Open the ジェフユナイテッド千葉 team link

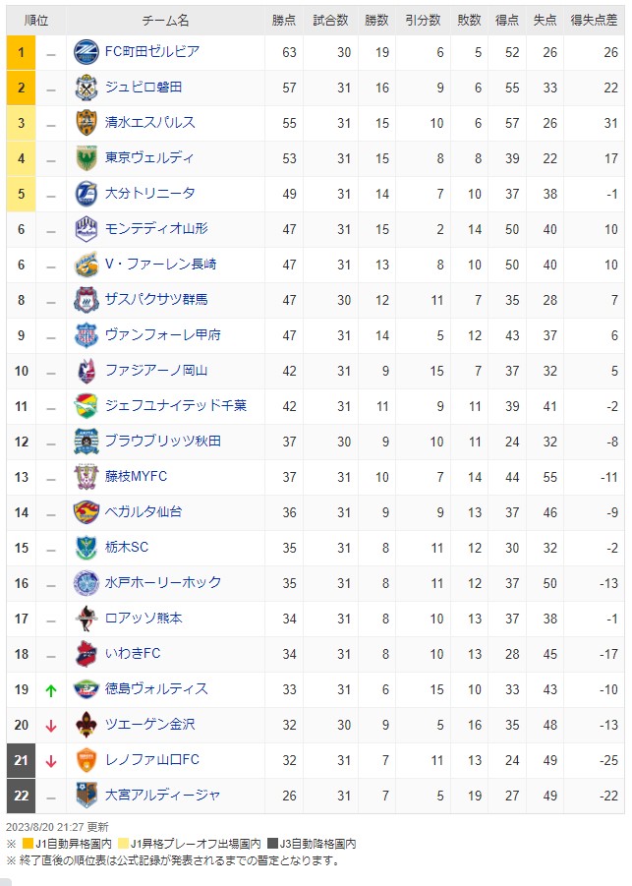pos(176,406)
